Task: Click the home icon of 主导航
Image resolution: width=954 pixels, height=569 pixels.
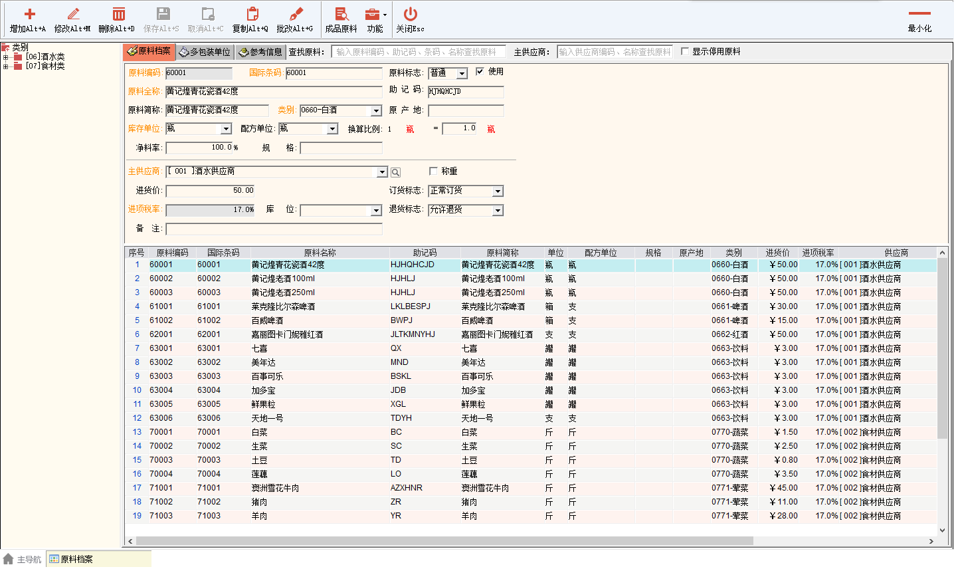Action: (x=8, y=559)
